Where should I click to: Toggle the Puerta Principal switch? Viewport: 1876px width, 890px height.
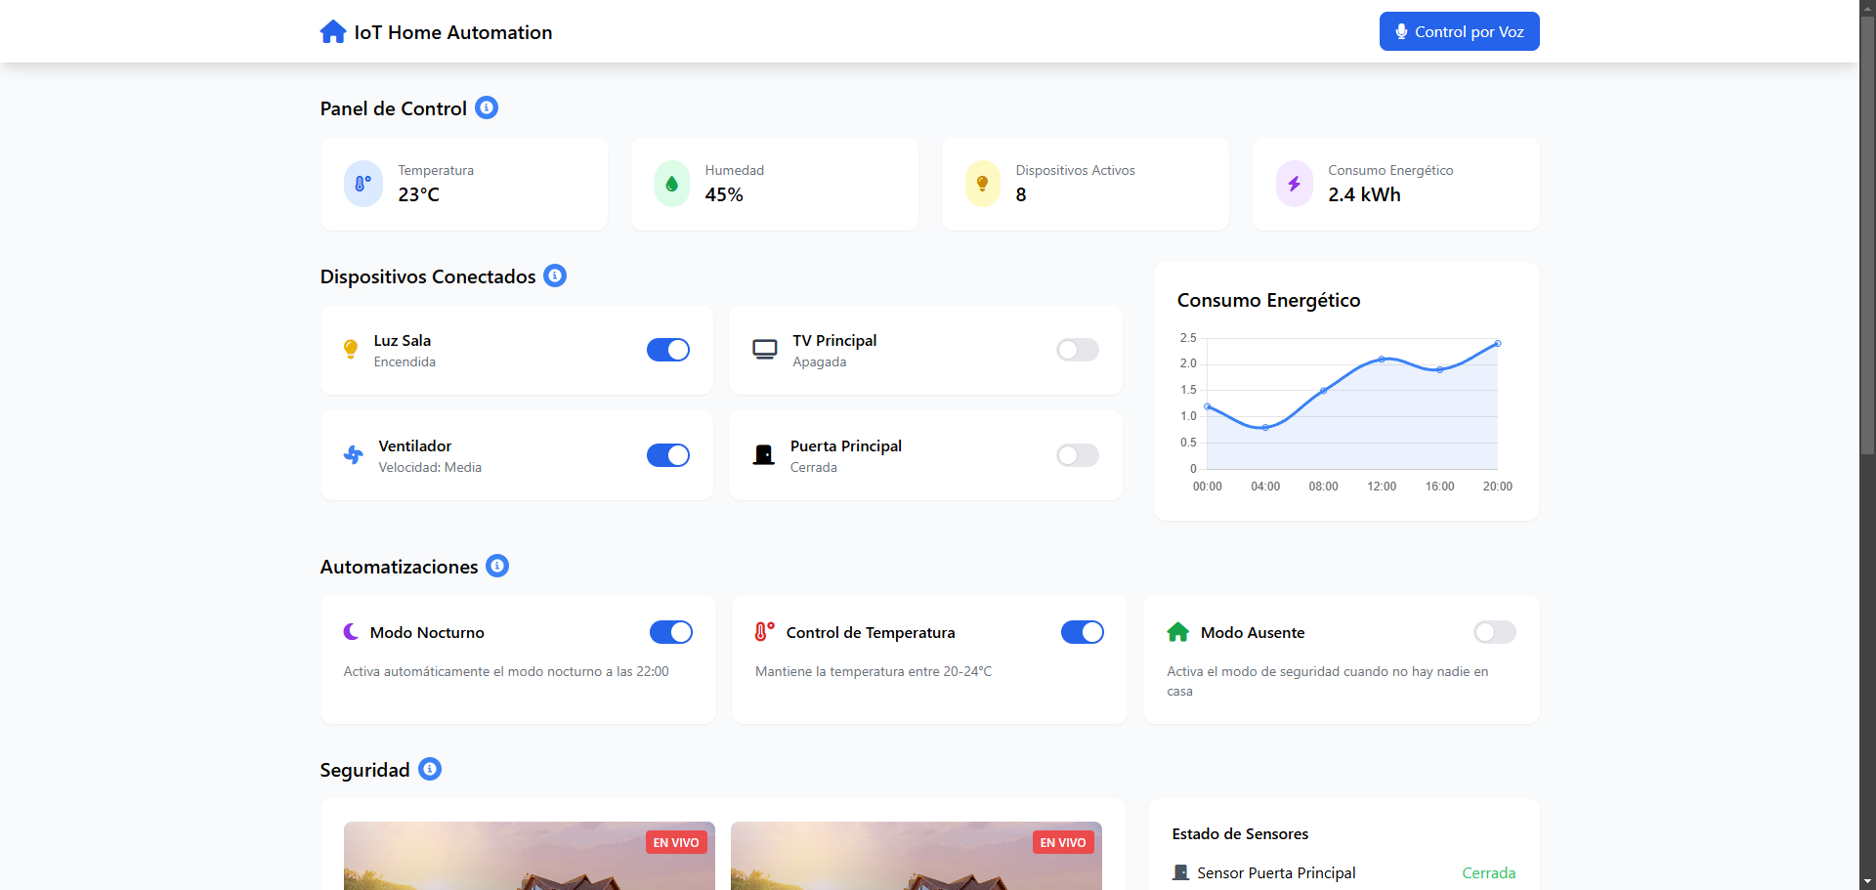[1078, 455]
